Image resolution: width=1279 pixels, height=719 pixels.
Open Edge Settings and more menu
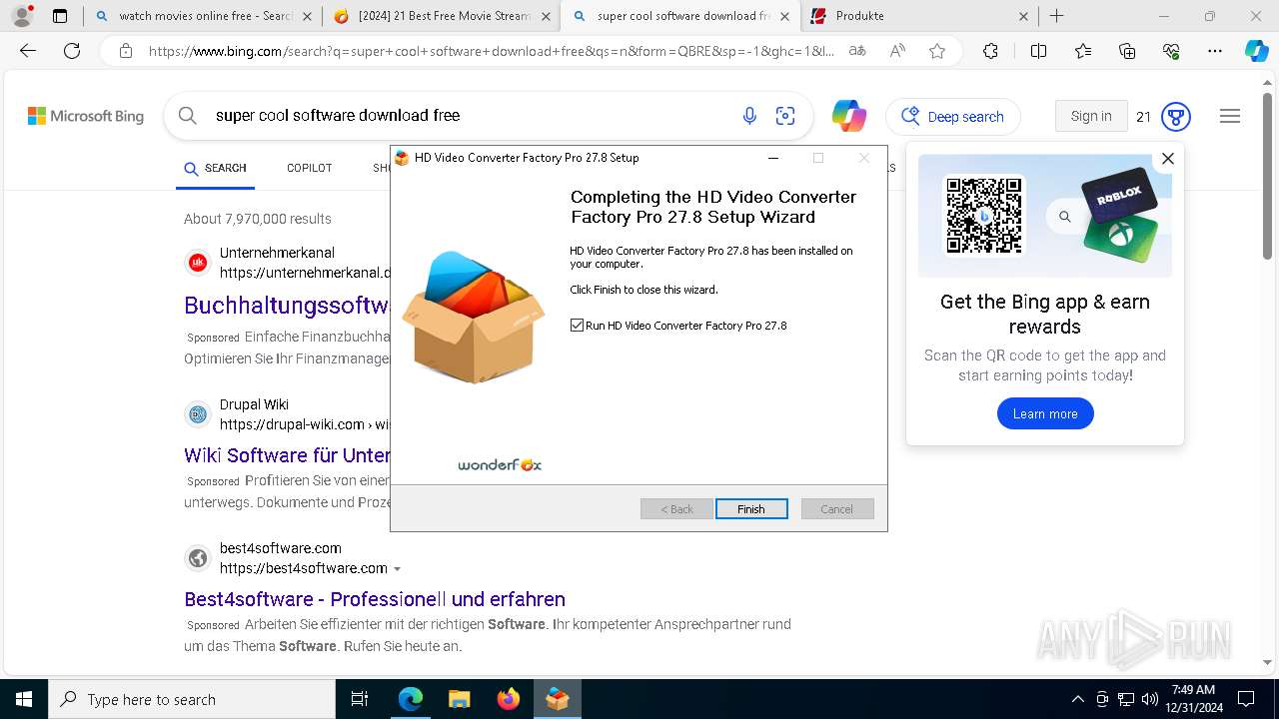coord(1215,51)
